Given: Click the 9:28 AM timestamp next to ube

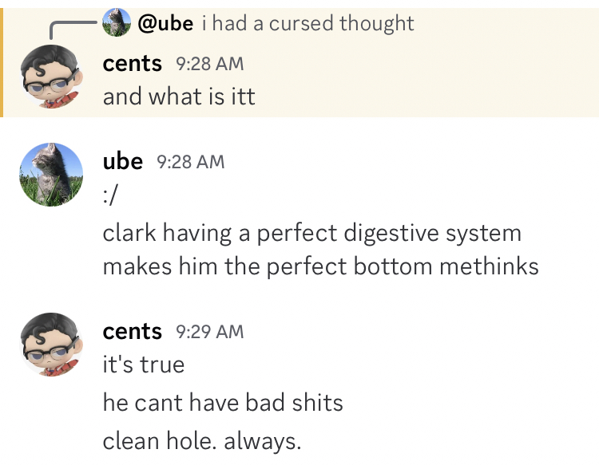Looking at the screenshot, I should (x=190, y=162).
